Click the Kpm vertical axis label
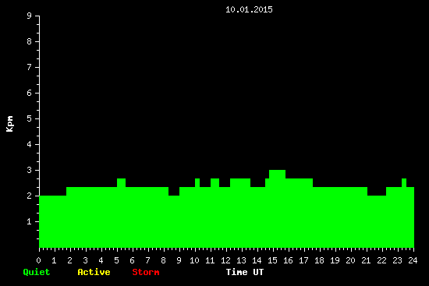429x286 pixels. 10,124
